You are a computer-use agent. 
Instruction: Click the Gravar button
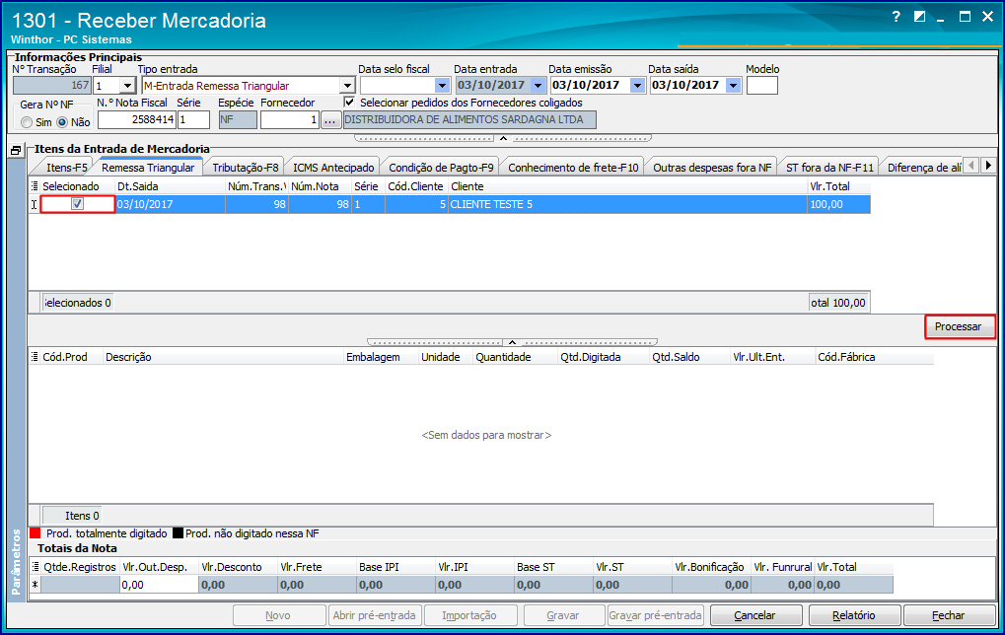click(x=563, y=615)
